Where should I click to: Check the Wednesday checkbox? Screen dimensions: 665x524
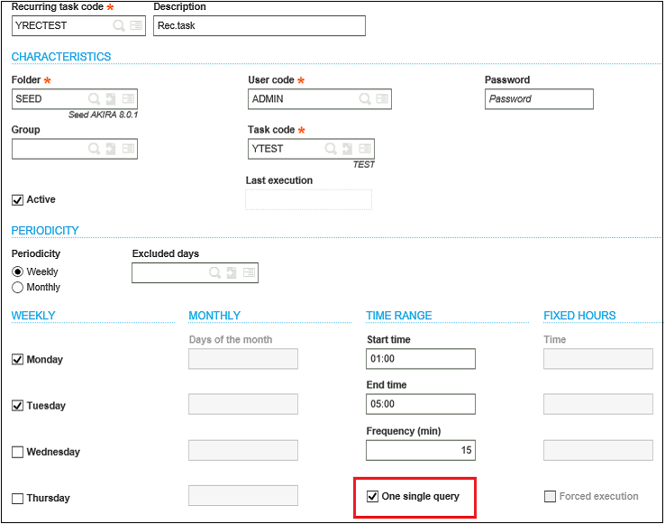click(17, 452)
